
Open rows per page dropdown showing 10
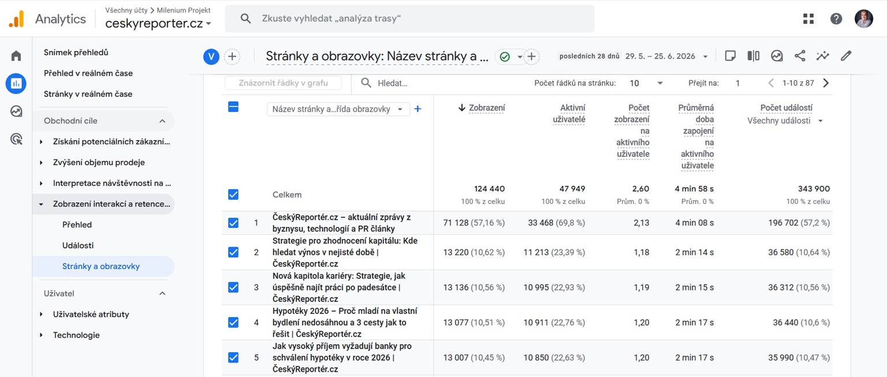point(646,83)
